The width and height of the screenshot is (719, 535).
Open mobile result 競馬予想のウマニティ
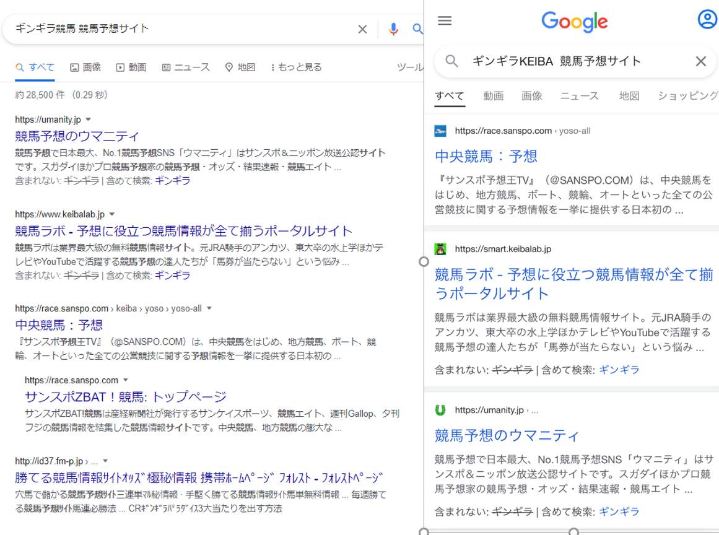507,435
